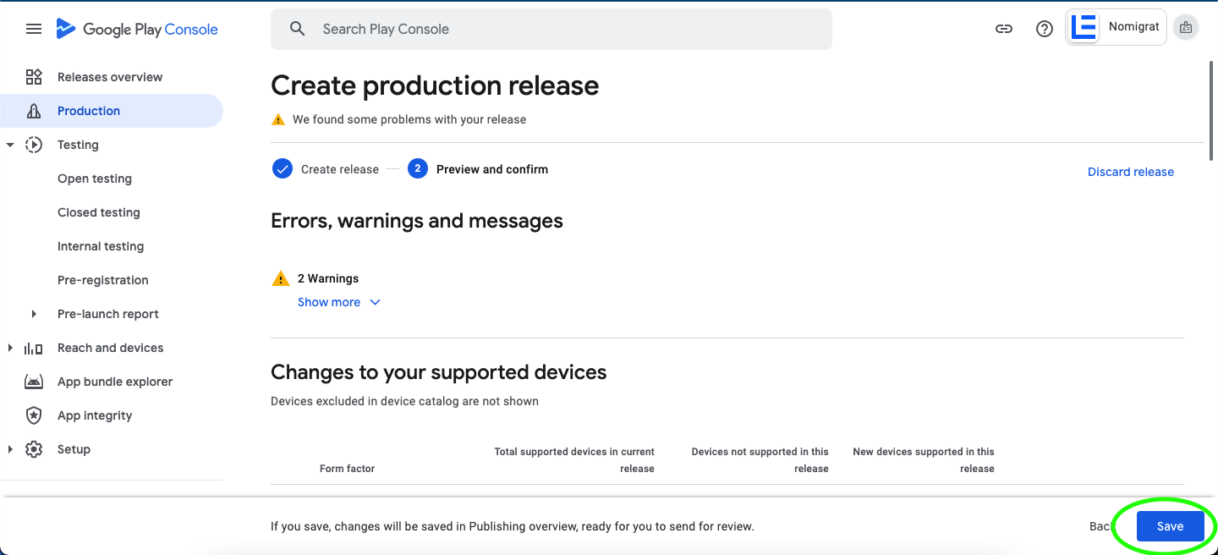
Task: Click the Discard release link
Action: pos(1131,172)
